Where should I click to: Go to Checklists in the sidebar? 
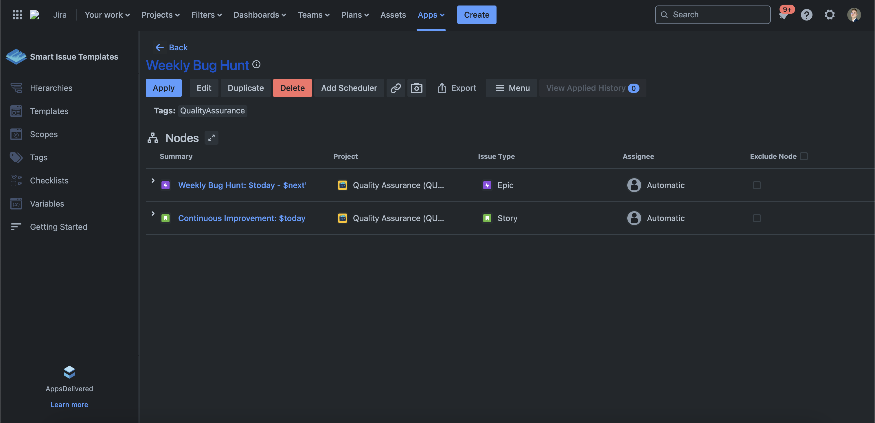[x=49, y=181]
